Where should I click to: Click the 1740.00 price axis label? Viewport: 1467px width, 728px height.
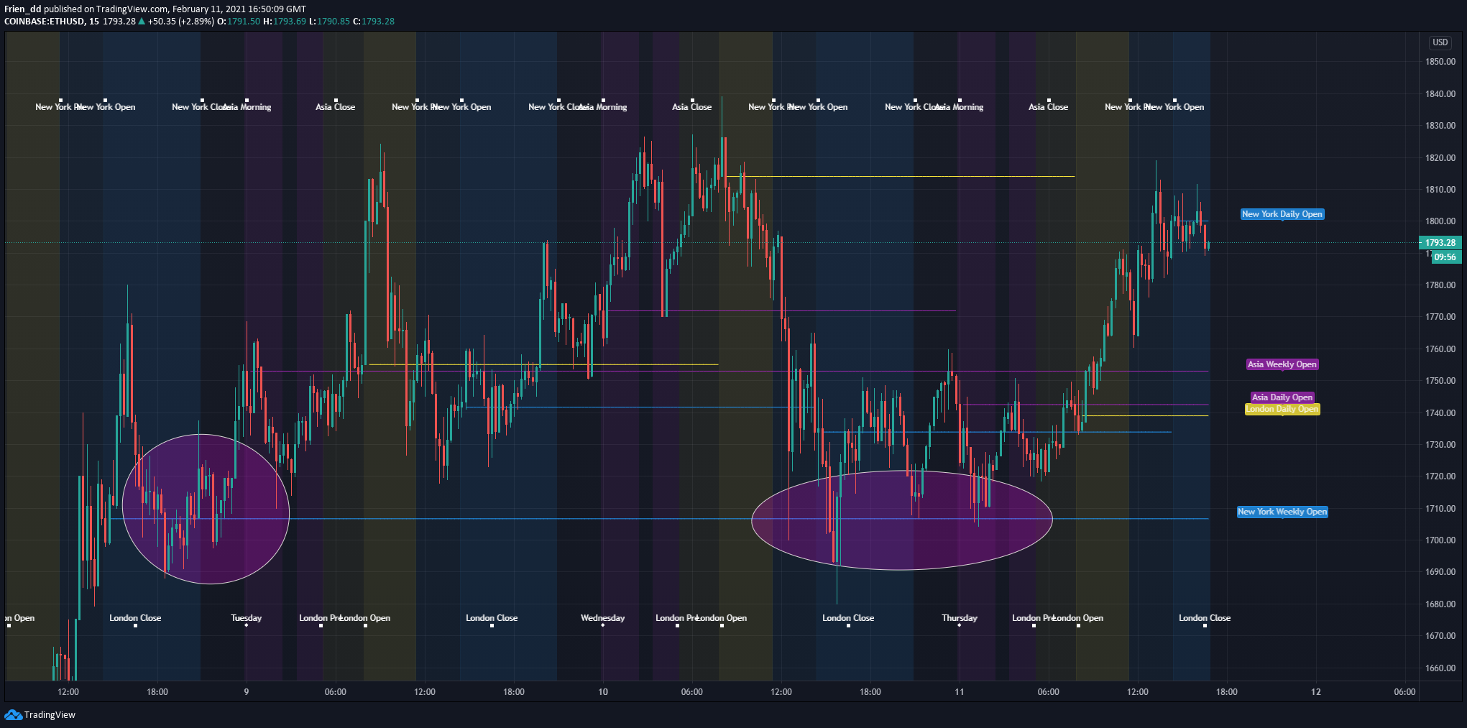coord(1440,413)
